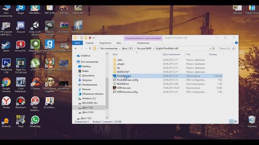The width and height of the screenshot is (259, 145).
Task: Switch to large thumbnails view icon
Action: pos(236,122)
